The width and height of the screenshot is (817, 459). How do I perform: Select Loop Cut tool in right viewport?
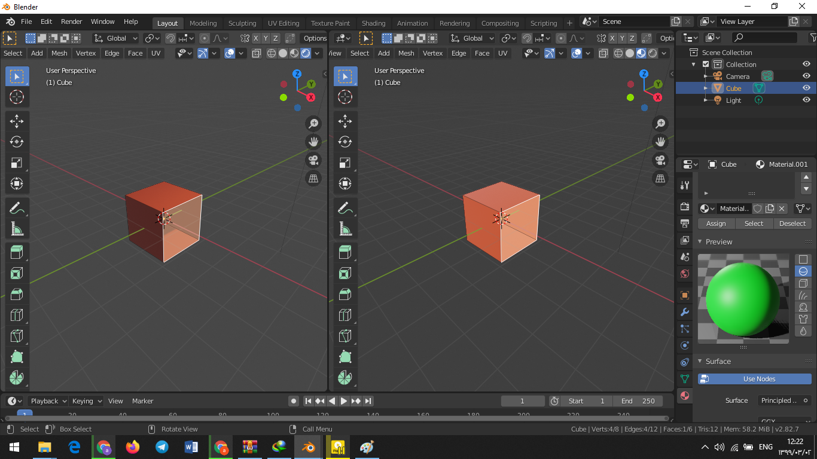345,315
